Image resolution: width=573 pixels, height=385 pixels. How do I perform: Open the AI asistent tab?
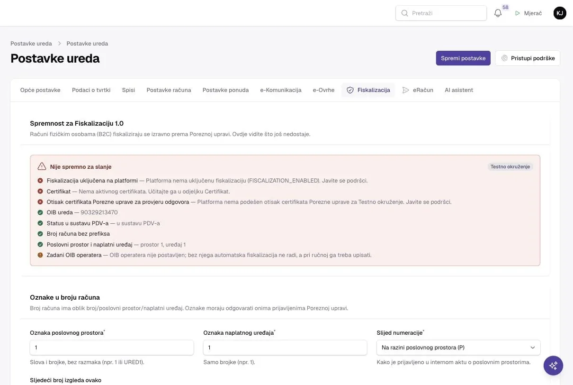click(x=459, y=90)
